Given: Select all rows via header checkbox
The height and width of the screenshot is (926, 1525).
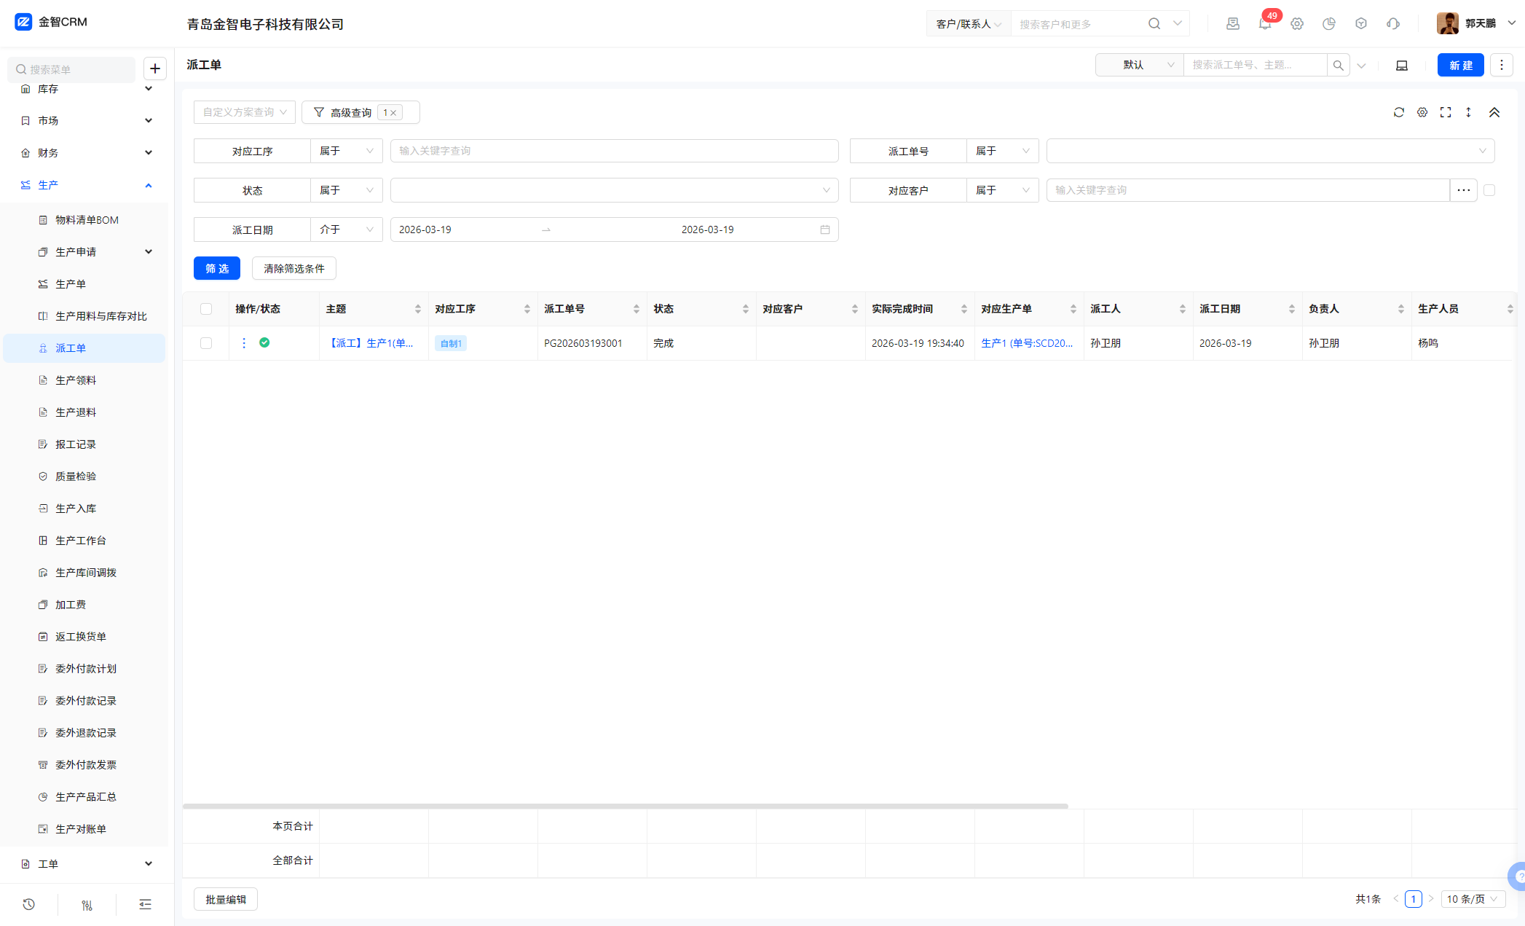Looking at the screenshot, I should (x=206, y=309).
